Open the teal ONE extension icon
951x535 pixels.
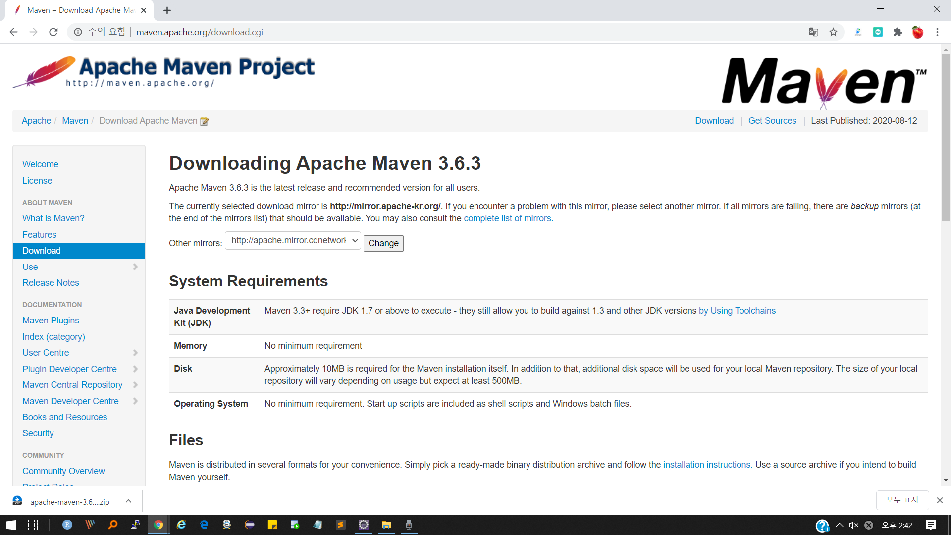pyautogui.click(x=878, y=32)
